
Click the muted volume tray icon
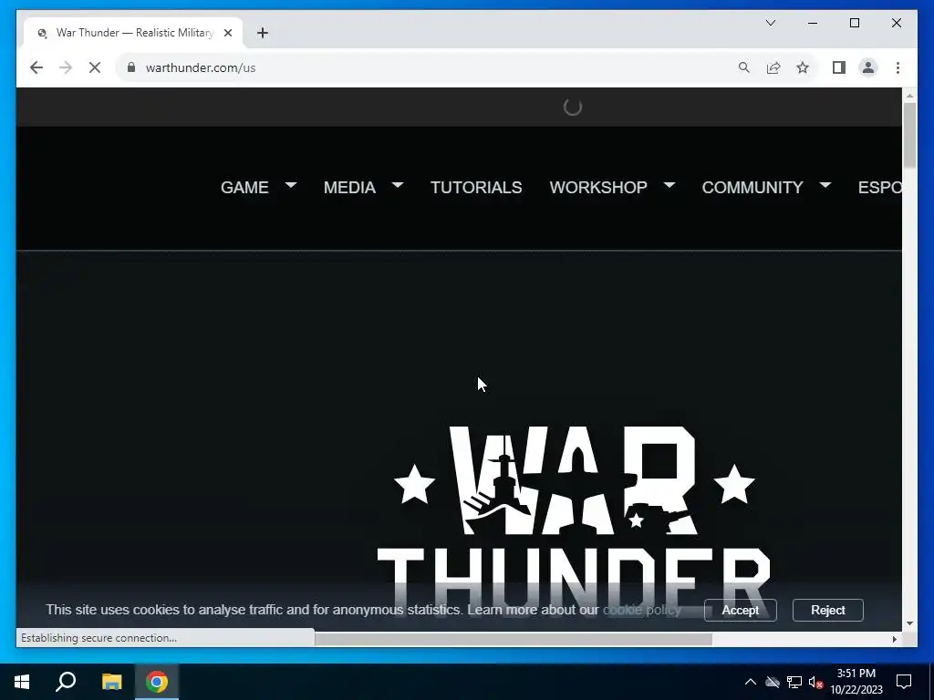tap(815, 682)
